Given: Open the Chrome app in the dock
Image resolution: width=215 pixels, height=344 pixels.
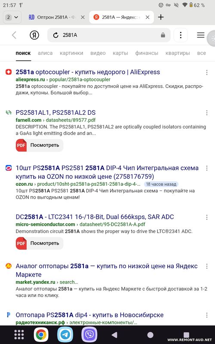Looking at the screenshot, I should (41, 335).
